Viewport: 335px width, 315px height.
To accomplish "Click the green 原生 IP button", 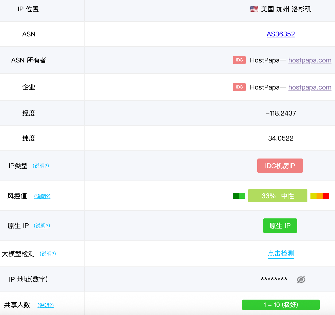I will tap(280, 226).
